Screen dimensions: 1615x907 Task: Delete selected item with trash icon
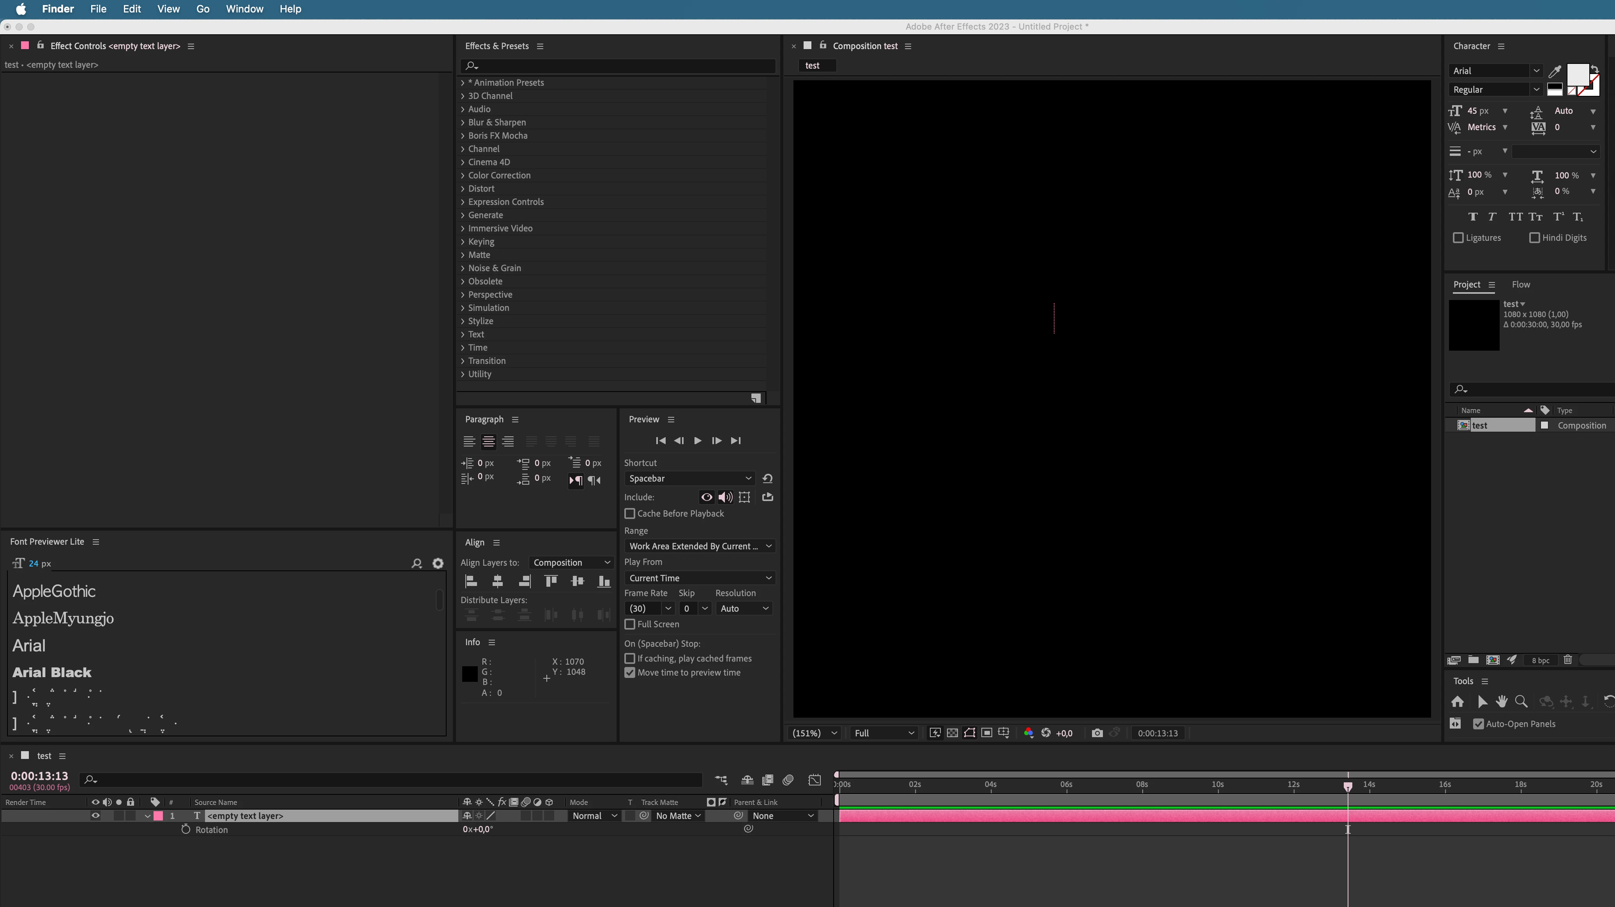pyautogui.click(x=1567, y=660)
